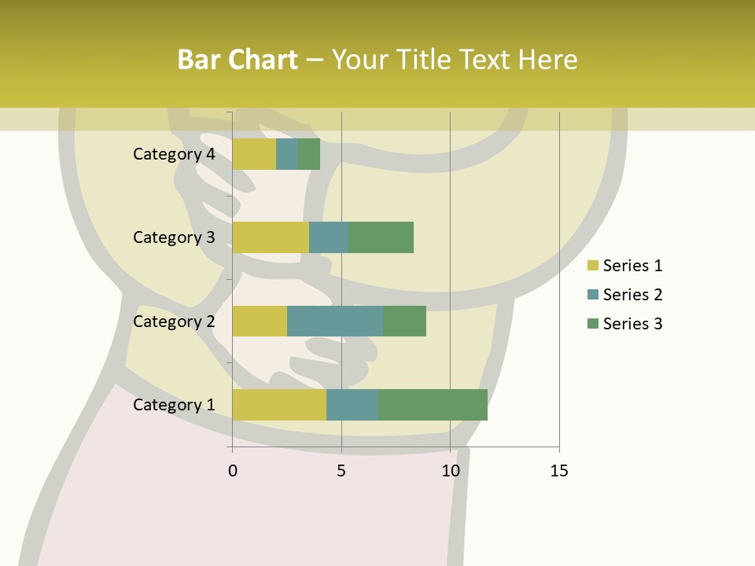Click Category 1's green Series 3 bar segment
The image size is (755, 566).
click(433, 405)
